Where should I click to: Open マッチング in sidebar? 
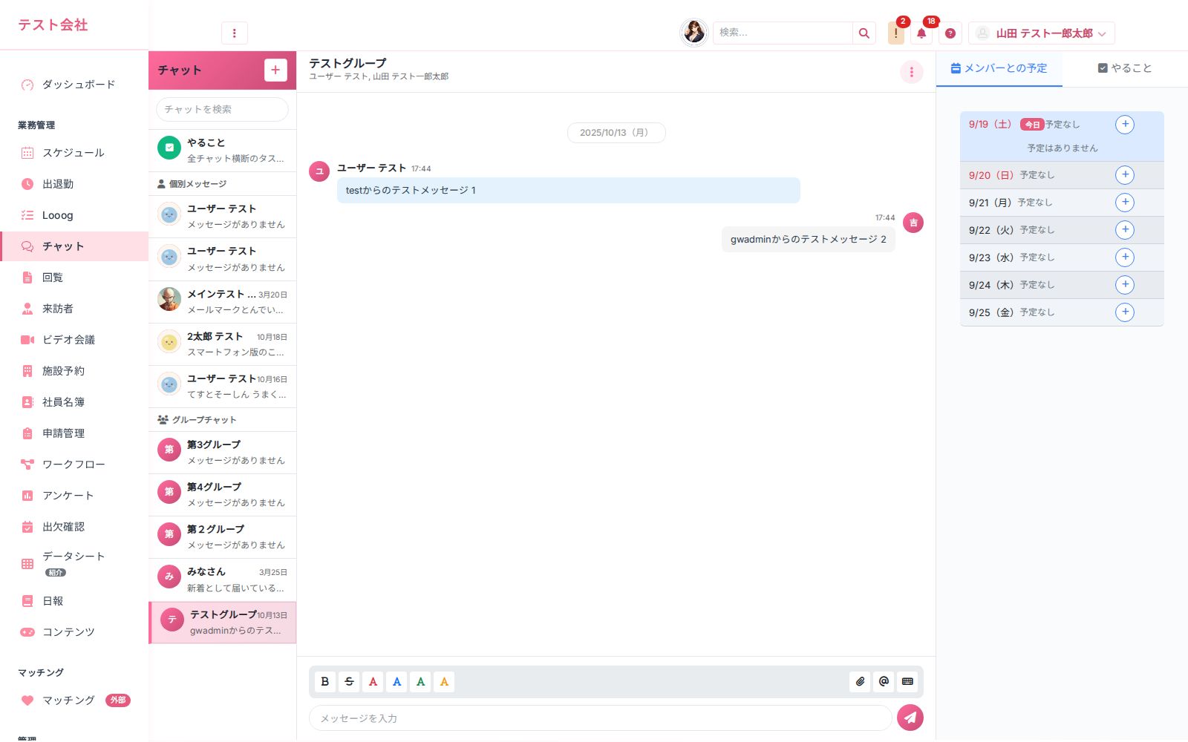tap(74, 700)
